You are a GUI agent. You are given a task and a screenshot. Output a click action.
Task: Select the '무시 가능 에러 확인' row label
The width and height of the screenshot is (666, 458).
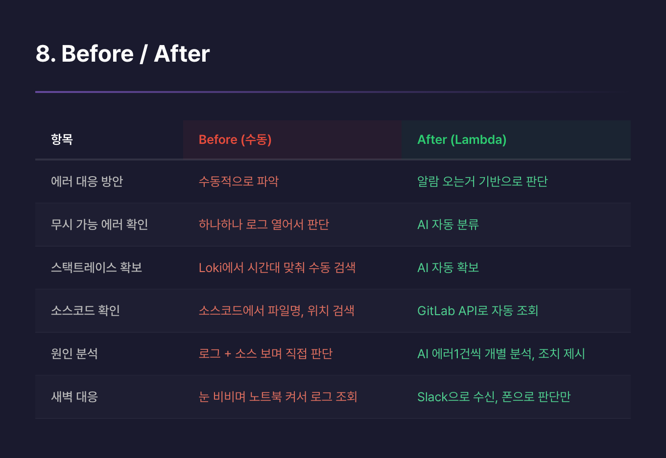99,225
